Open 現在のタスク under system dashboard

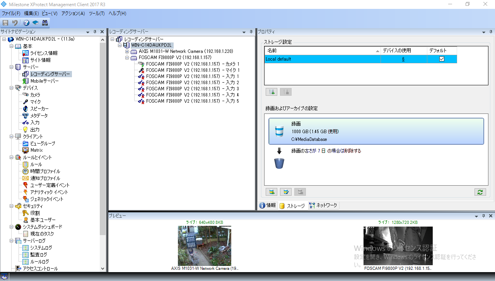42,234
